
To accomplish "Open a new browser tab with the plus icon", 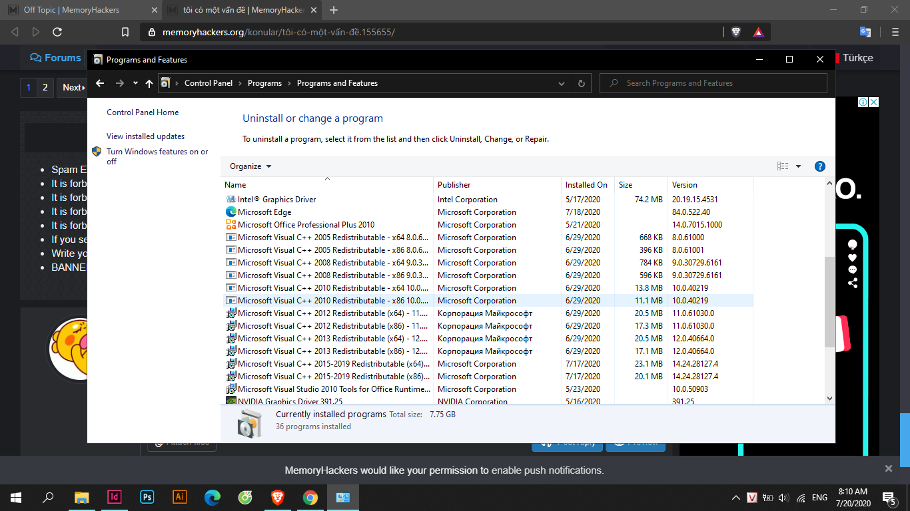I will [x=334, y=10].
